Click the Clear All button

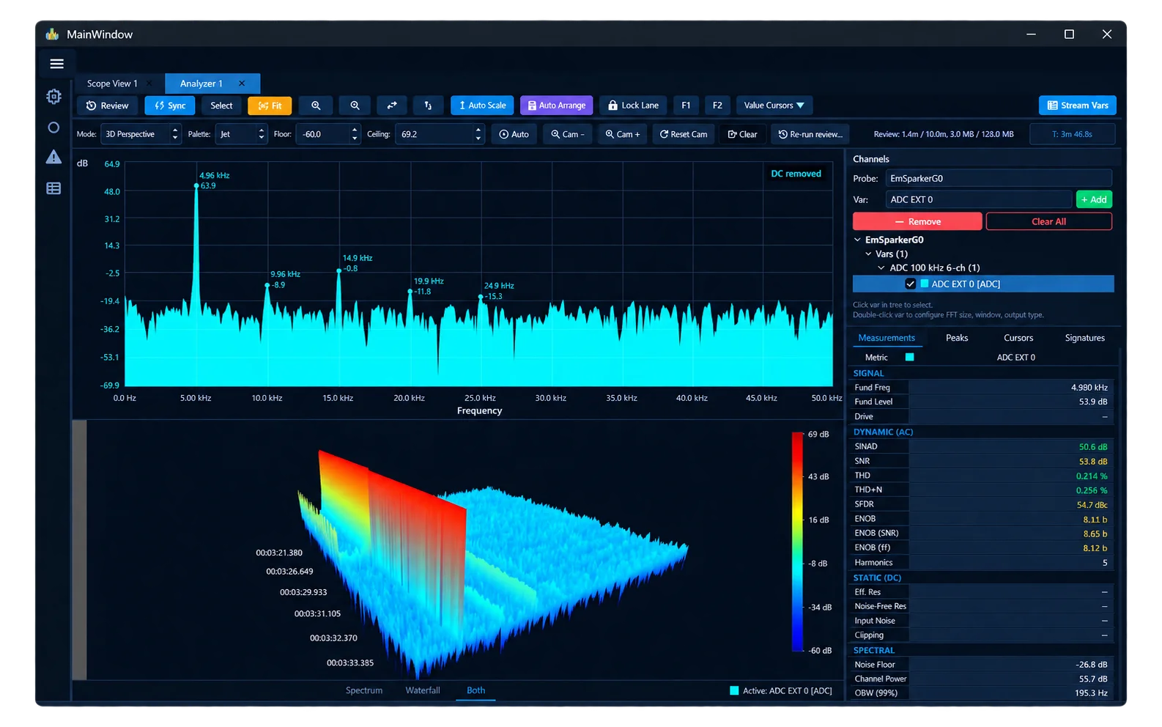(x=1048, y=221)
